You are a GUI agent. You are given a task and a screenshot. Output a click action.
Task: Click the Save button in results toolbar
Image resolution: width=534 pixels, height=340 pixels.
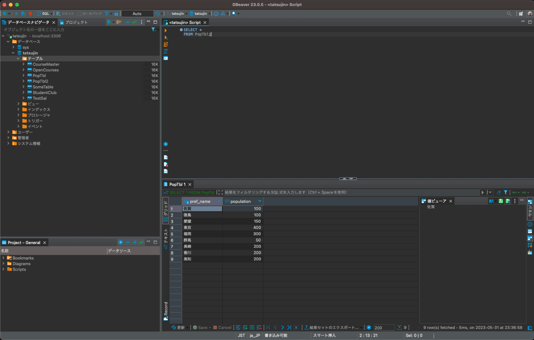200,327
